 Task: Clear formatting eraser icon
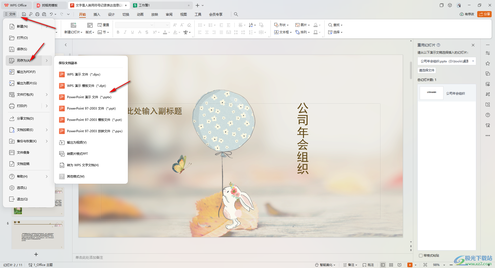[x=189, y=25]
